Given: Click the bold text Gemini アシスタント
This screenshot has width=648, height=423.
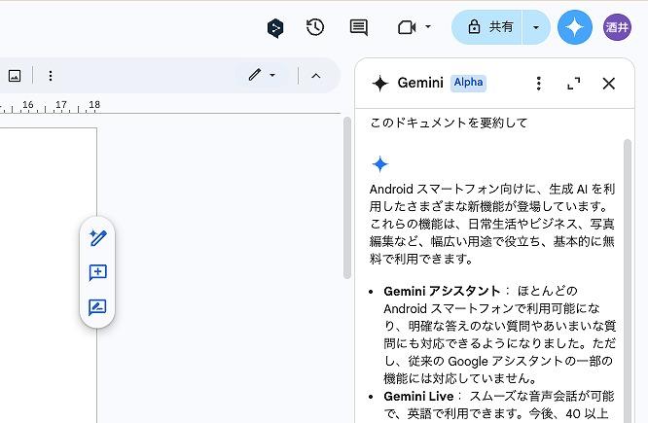Looking at the screenshot, I should (442, 291).
